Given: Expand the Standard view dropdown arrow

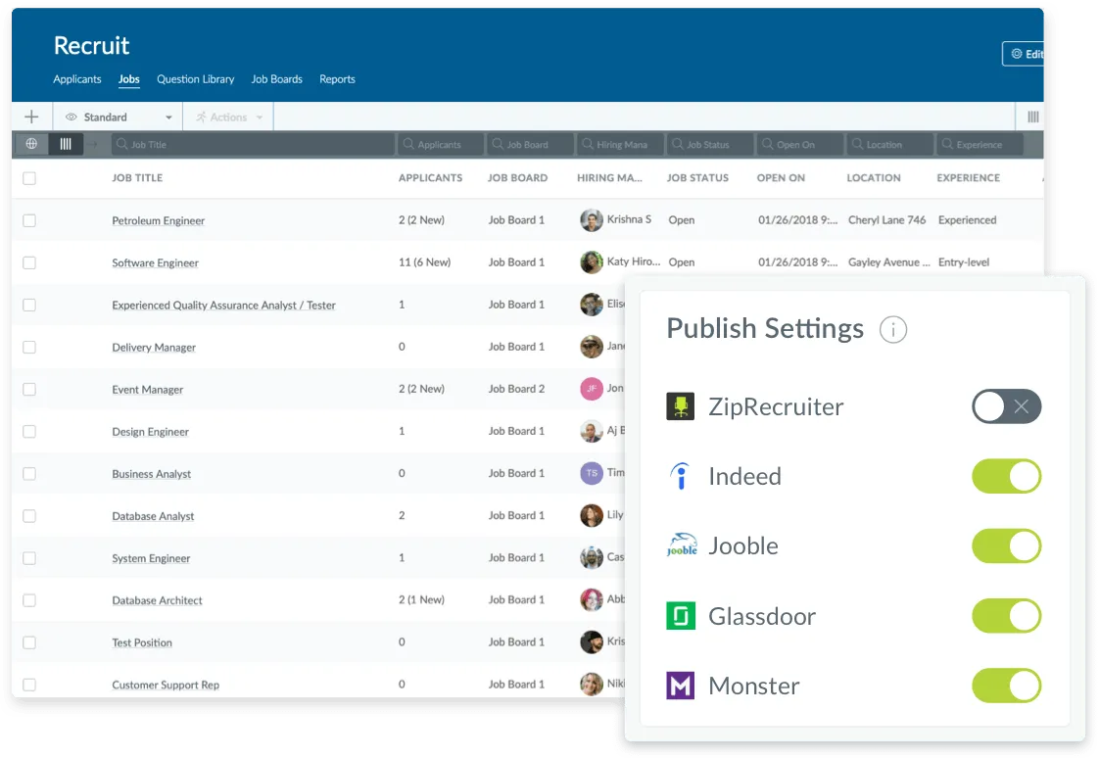Looking at the screenshot, I should click(168, 118).
